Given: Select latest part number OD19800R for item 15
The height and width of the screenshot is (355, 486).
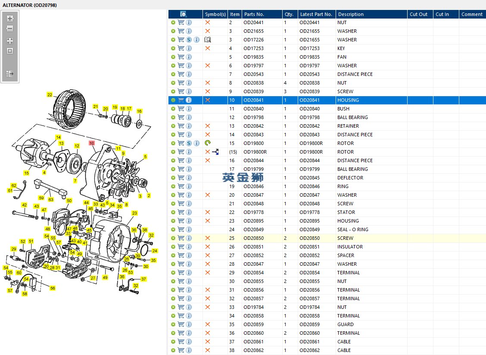Looking at the screenshot, I should [x=311, y=143].
